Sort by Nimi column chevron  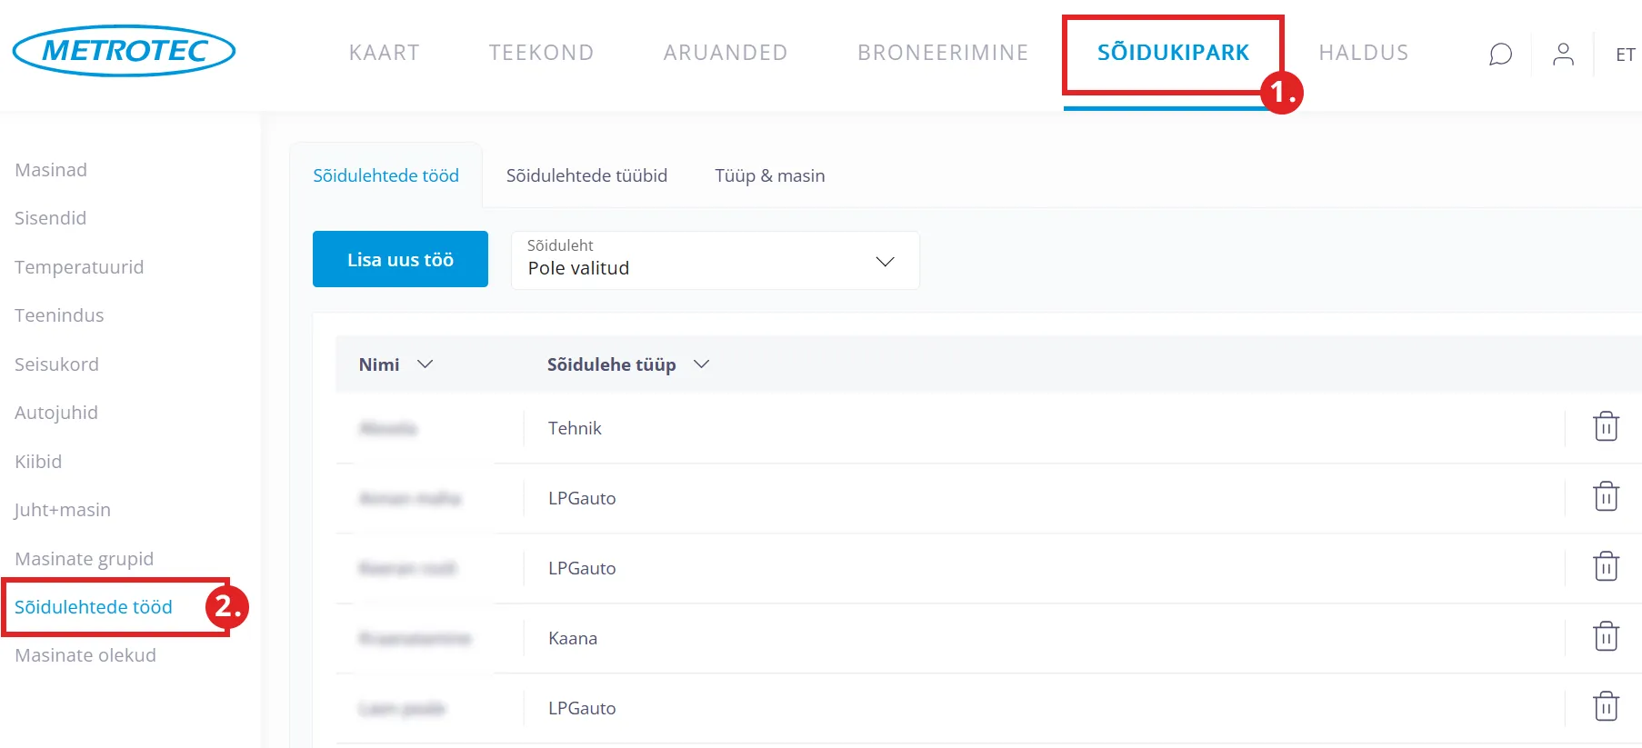click(x=425, y=364)
